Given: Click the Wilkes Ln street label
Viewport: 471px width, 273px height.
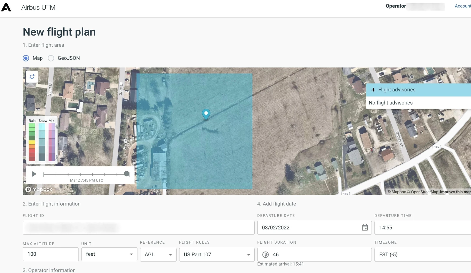Looking at the screenshot, I should [x=399, y=139].
